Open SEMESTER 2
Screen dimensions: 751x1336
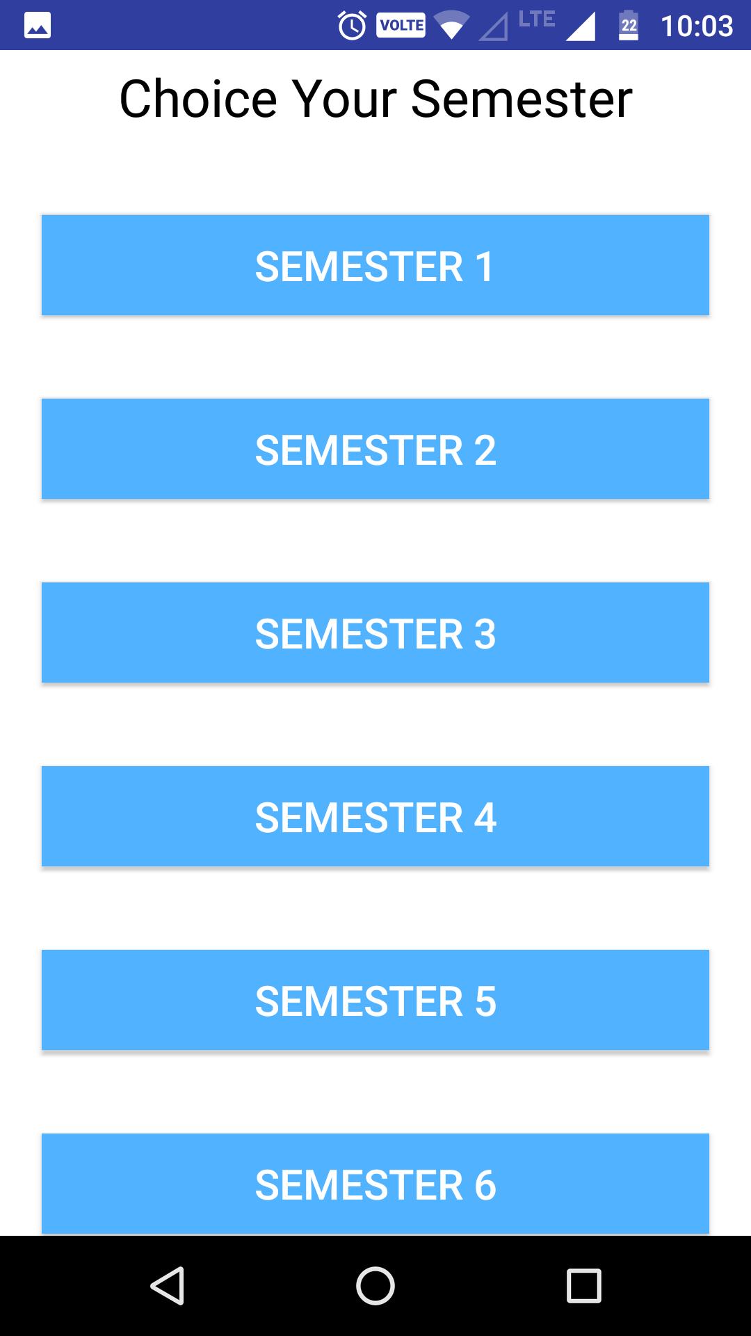pyautogui.click(x=375, y=449)
